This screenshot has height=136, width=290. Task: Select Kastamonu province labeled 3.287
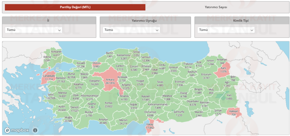click(x=124, y=57)
